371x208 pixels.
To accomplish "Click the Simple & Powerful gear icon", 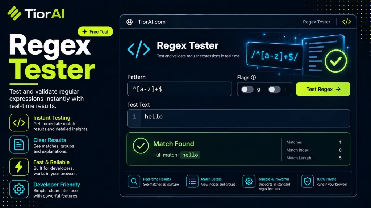I will (249, 181).
